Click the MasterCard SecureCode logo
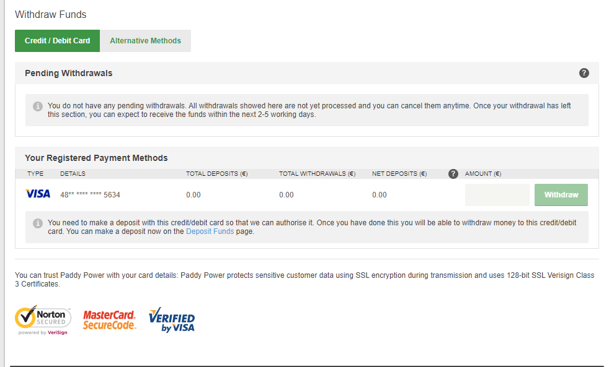Viewport: 609px width, 367px height. tap(110, 320)
